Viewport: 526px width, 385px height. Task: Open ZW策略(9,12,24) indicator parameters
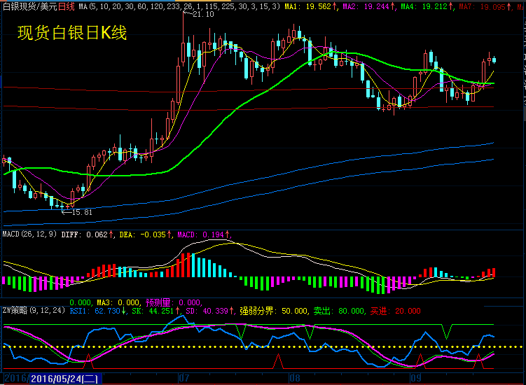33,311
